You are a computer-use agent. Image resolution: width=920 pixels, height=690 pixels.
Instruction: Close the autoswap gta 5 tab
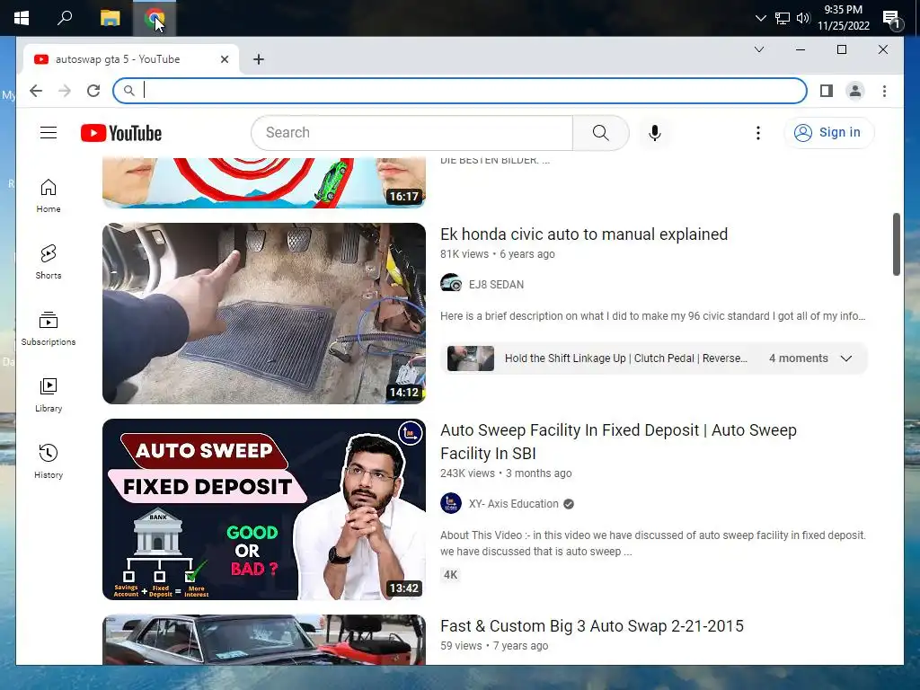(224, 59)
